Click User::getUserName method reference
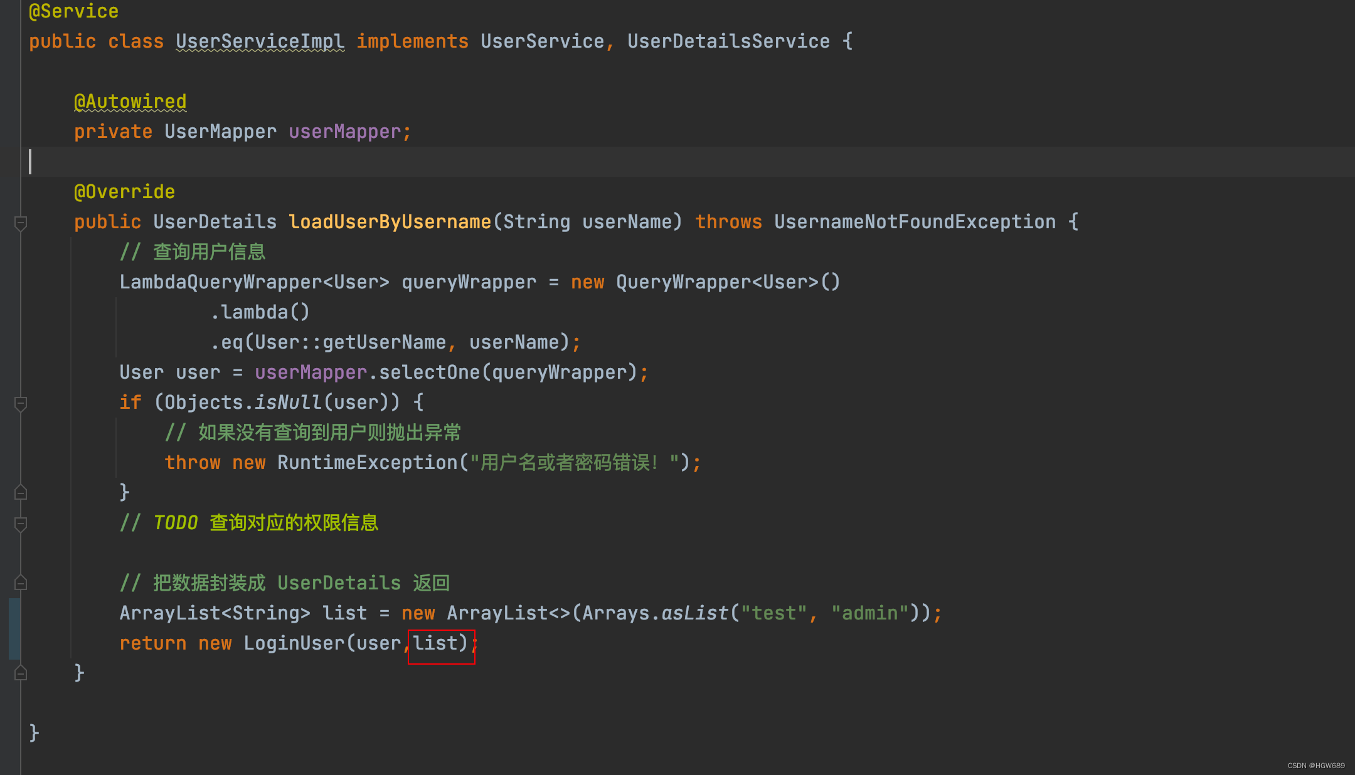The image size is (1355, 775). pyautogui.click(x=350, y=342)
